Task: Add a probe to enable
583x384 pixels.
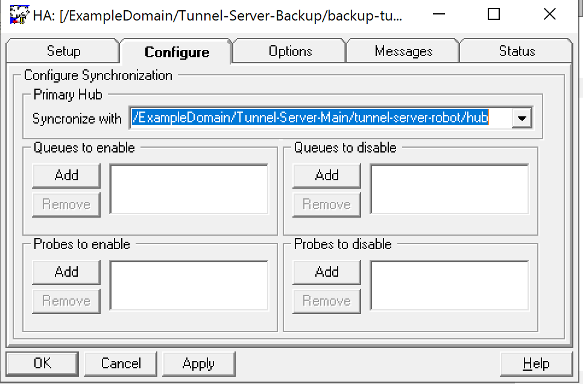Action: 66,272
